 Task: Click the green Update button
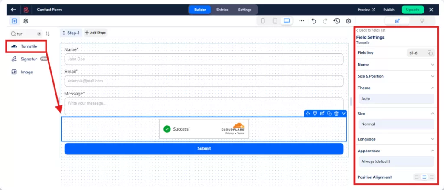[x=413, y=10]
